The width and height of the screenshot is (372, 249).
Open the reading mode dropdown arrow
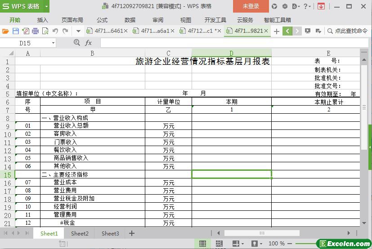(x=242, y=244)
